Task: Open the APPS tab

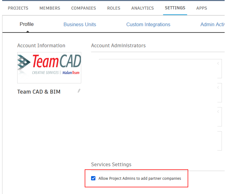Action: 202,8
